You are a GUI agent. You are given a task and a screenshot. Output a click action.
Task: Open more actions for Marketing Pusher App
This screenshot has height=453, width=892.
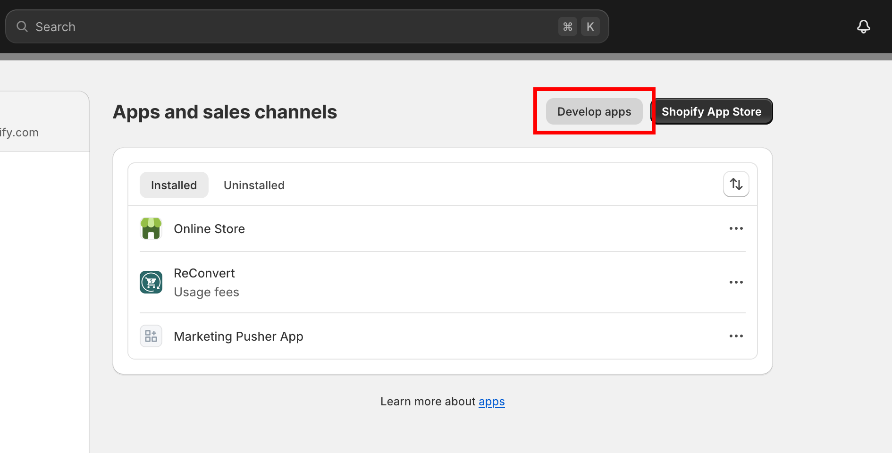[736, 336]
